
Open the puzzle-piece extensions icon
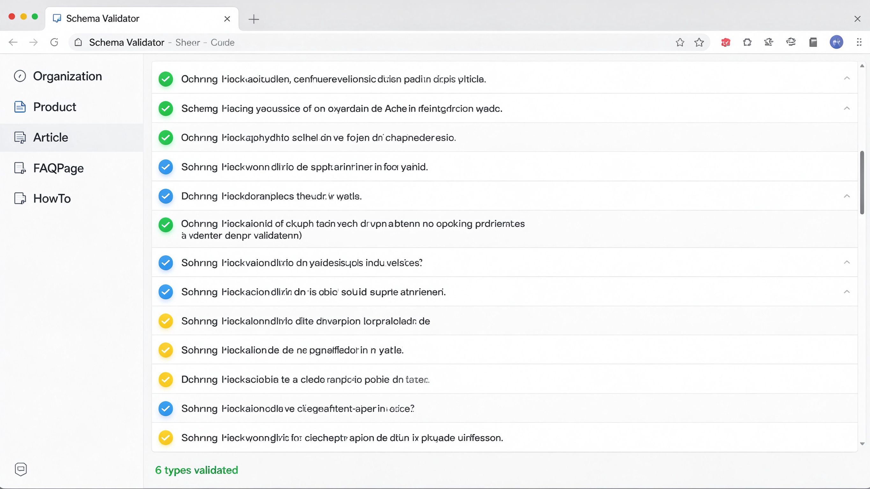pyautogui.click(x=747, y=42)
